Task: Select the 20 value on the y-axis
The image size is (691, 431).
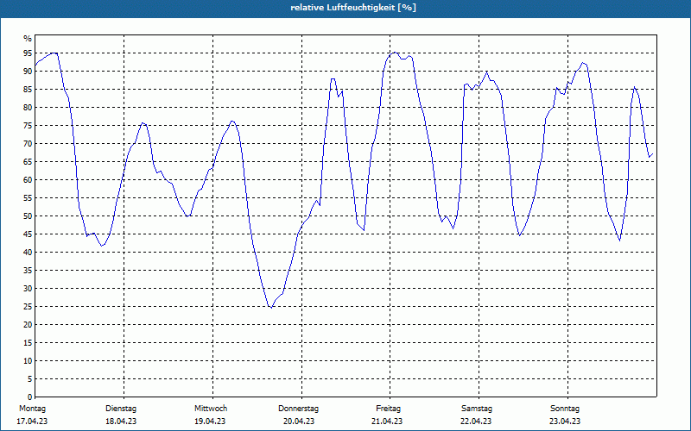Action: (x=28, y=325)
